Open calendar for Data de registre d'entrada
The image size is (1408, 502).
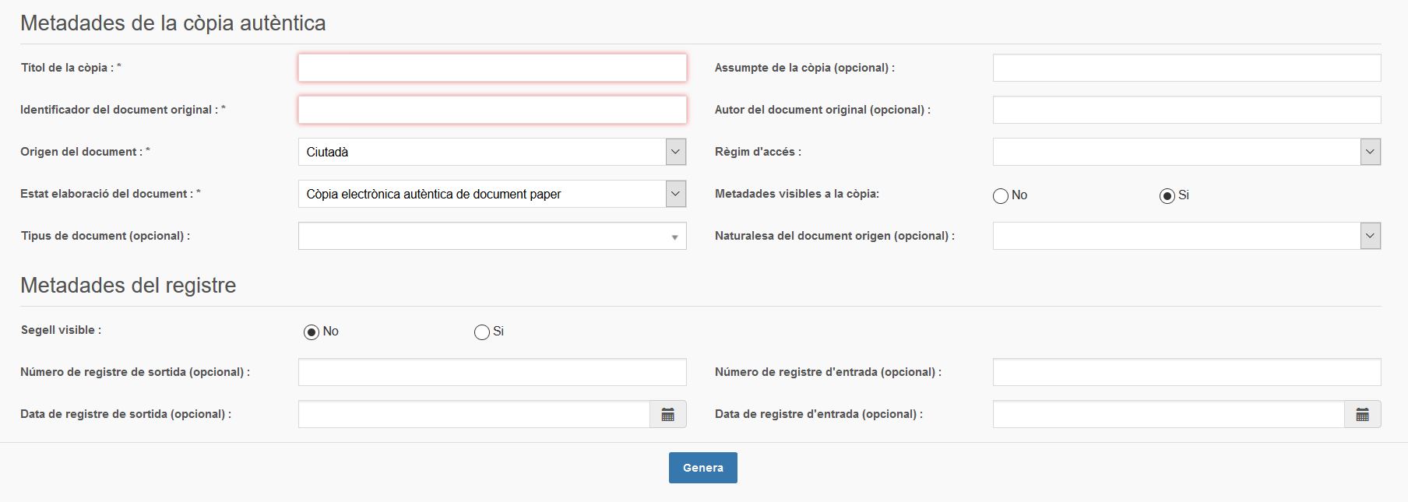(x=1362, y=414)
